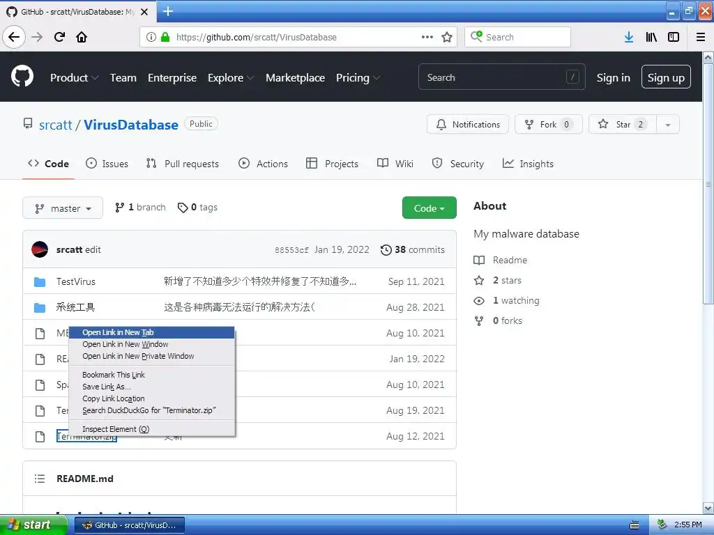This screenshot has width=714, height=535.
Task: Click the Sign in link
Action: point(614,78)
